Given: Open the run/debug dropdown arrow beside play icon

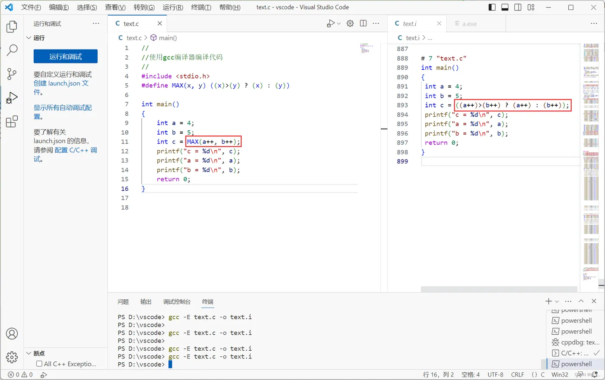Looking at the screenshot, I should (339, 23).
